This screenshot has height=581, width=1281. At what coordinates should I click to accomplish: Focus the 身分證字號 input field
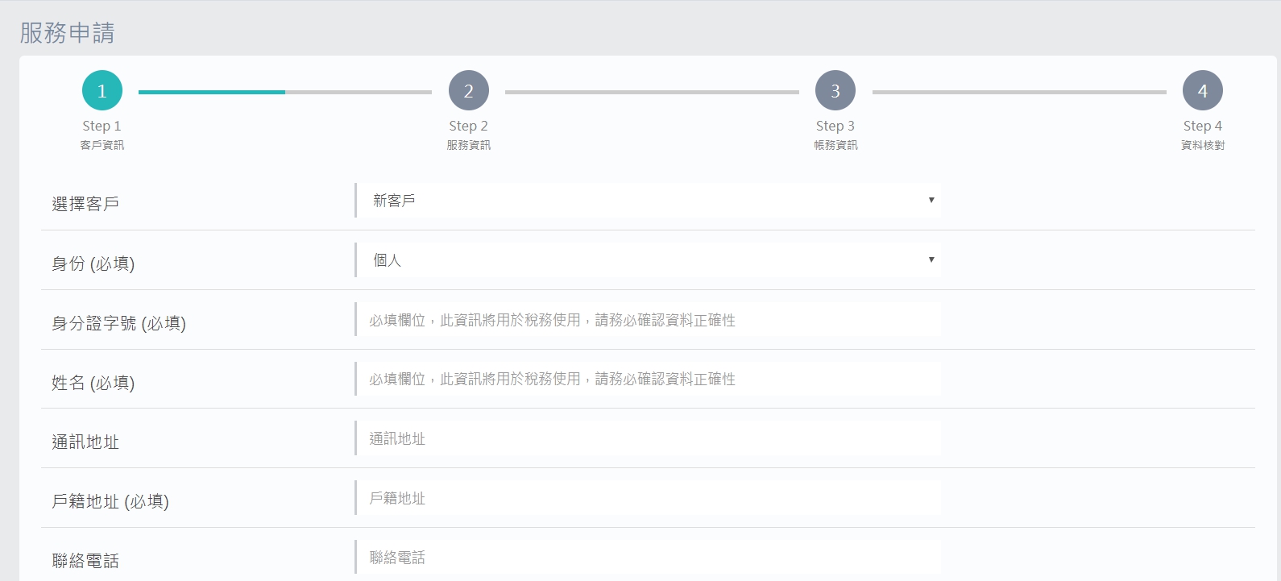pyautogui.click(x=648, y=320)
